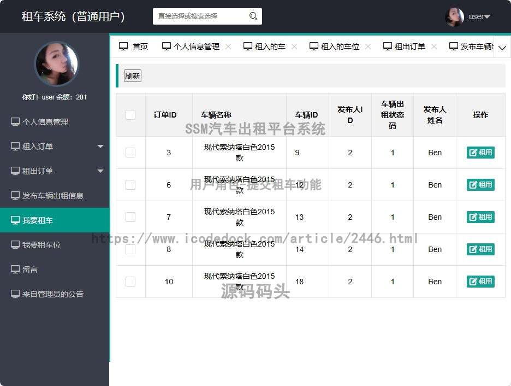The height and width of the screenshot is (386, 511).
Task: Focus the search input field
Action: pyautogui.click(x=207, y=16)
